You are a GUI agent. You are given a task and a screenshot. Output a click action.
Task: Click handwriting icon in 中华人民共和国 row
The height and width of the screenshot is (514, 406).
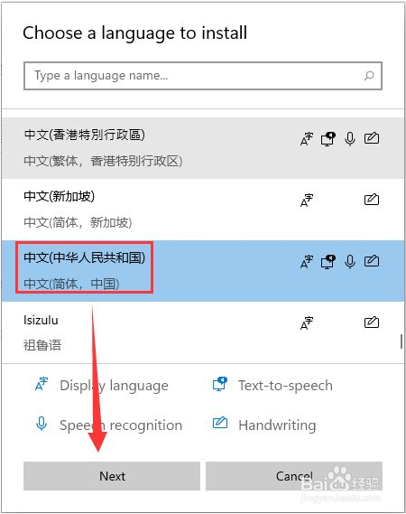pyautogui.click(x=372, y=261)
